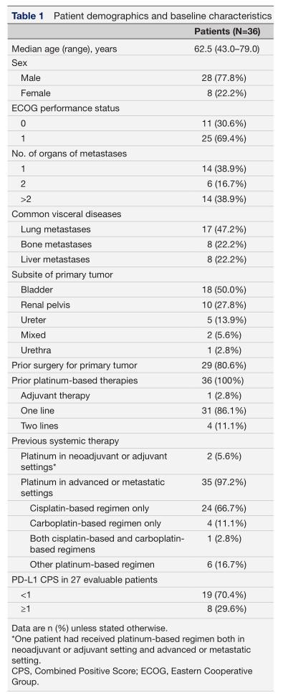Select the Patients (N=36) column header
283x698 pixels.
(227, 32)
